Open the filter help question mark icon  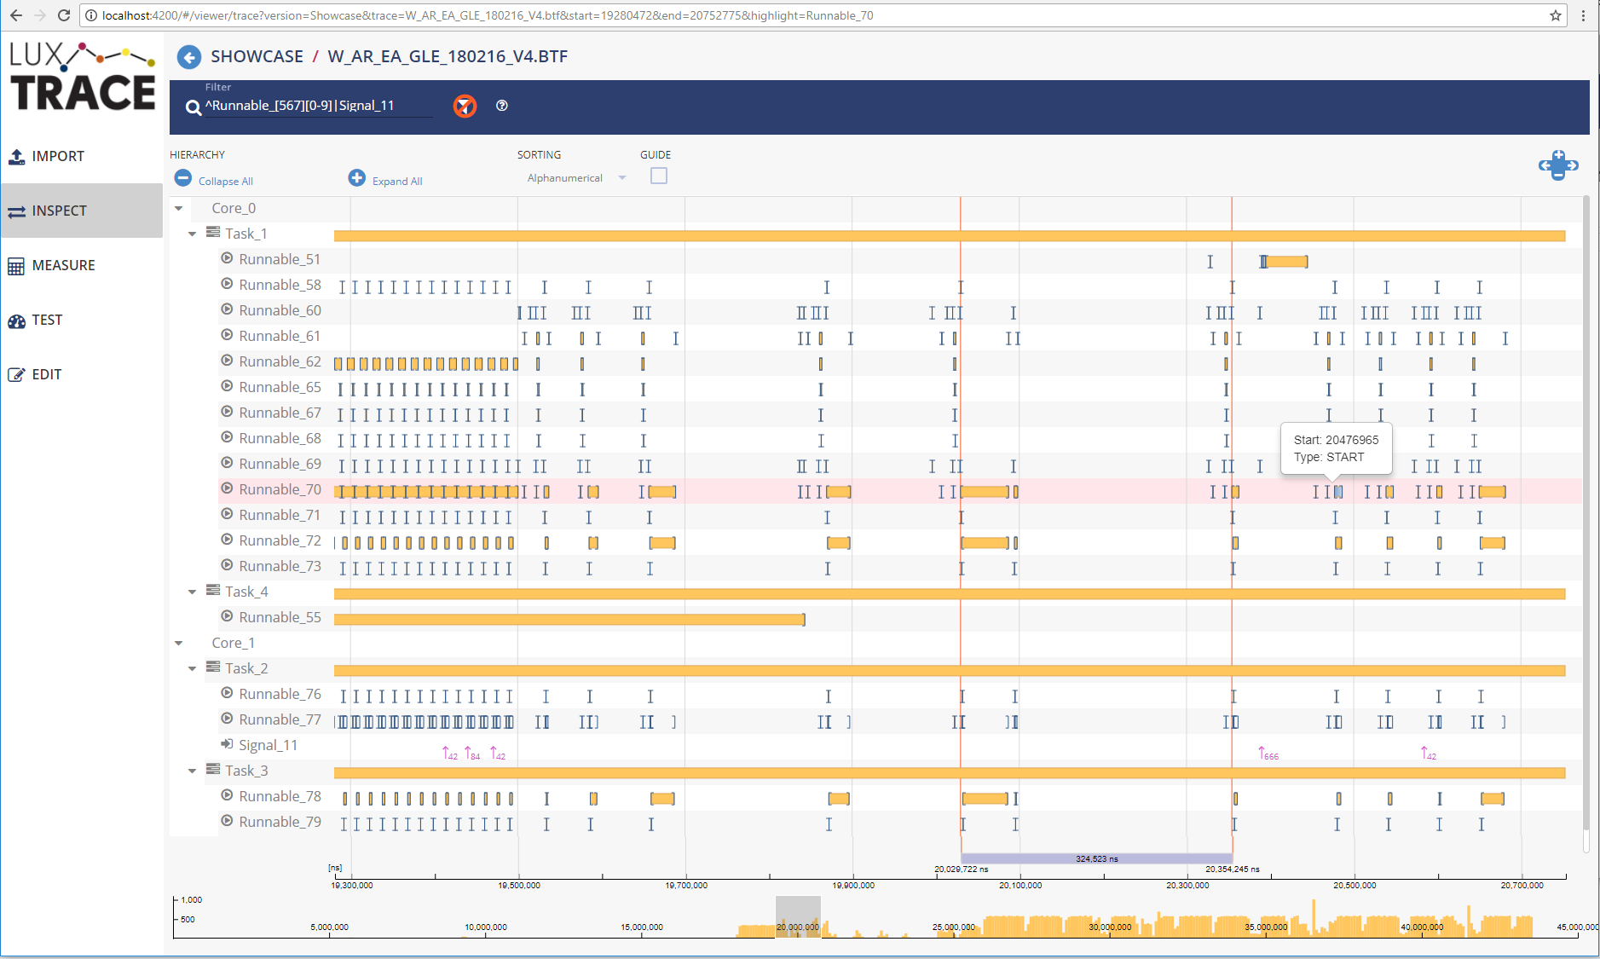tap(502, 106)
